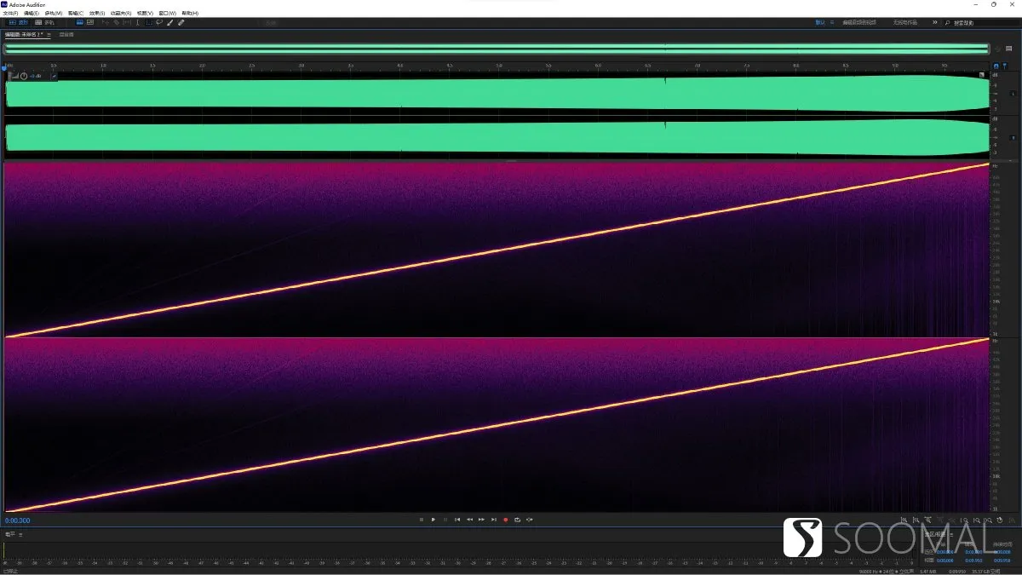Start playback with the Play button
The width and height of the screenshot is (1022, 575).
(433, 520)
